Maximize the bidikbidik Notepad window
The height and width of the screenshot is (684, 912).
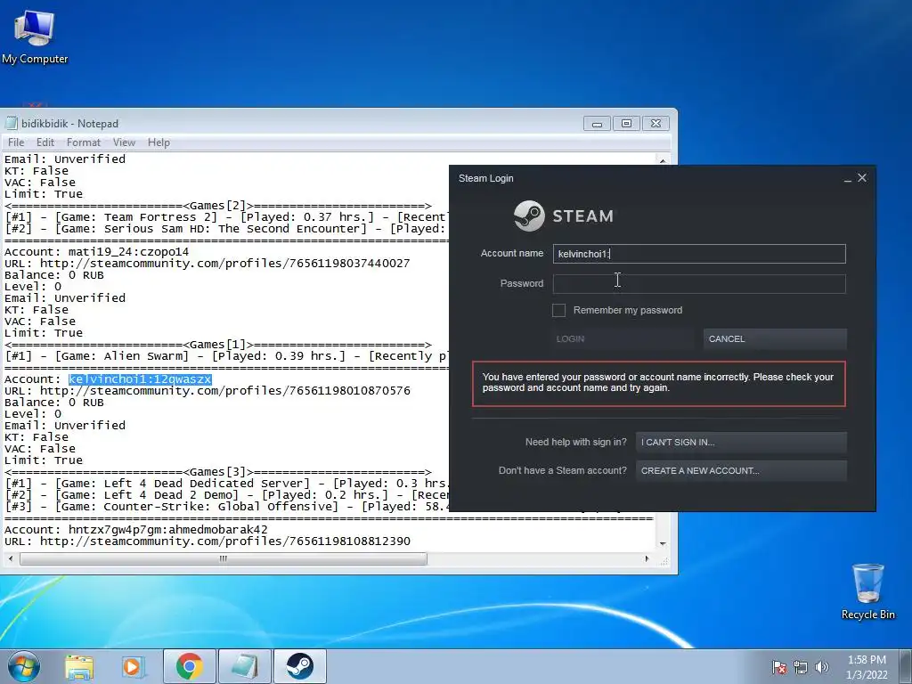pos(626,123)
